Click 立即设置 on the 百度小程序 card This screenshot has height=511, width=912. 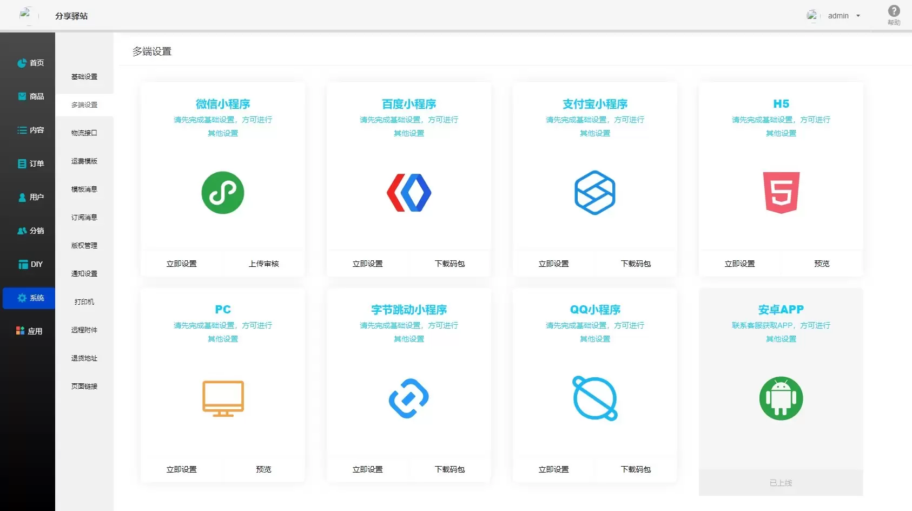368,264
